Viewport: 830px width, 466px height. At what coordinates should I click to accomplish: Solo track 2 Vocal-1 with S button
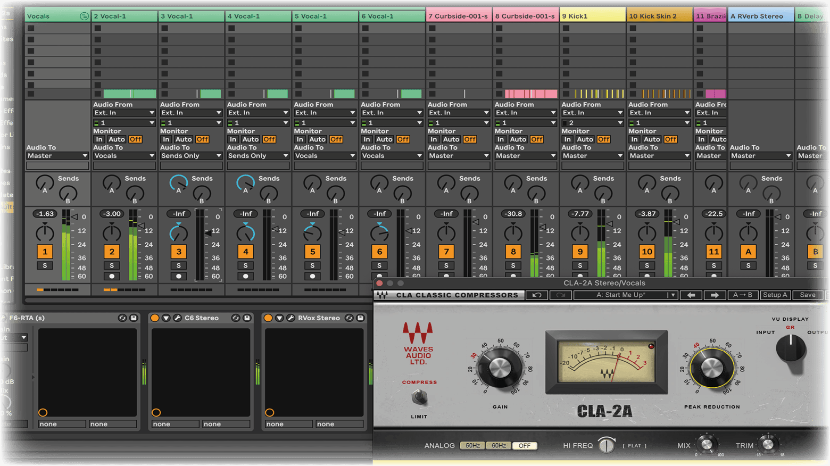point(112,265)
